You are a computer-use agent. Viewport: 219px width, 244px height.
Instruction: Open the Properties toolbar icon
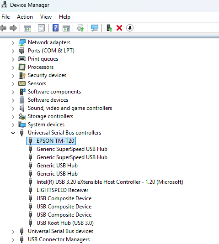41,28
